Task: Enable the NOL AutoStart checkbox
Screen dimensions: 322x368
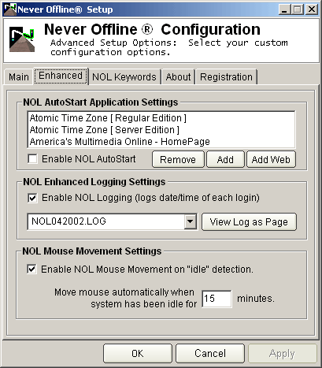Action: pyautogui.click(x=32, y=159)
